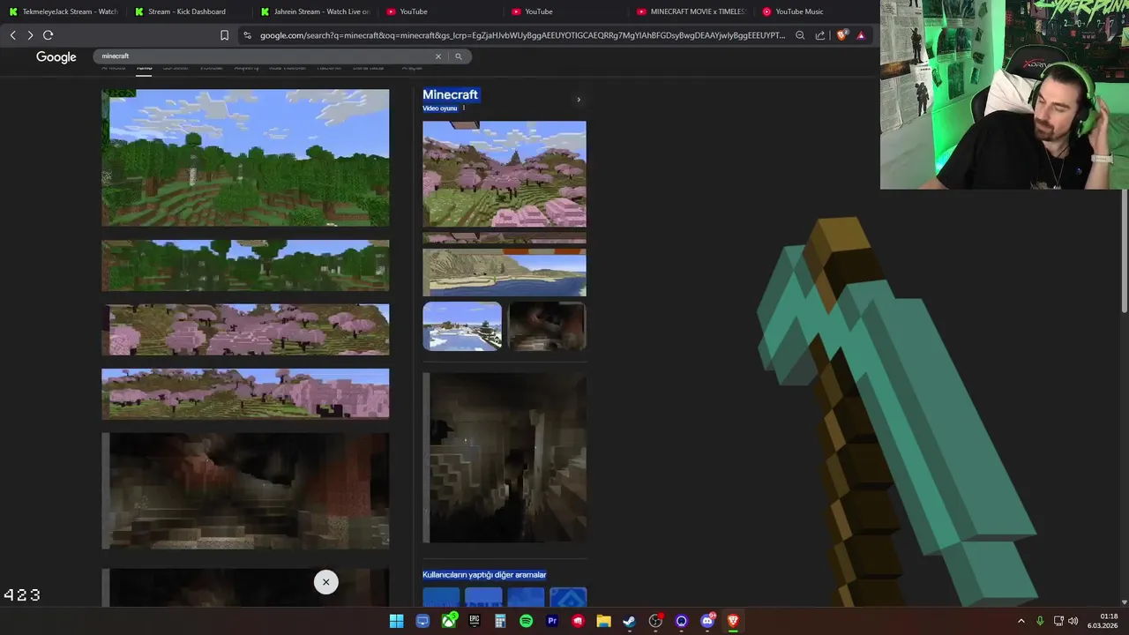Focus the browser address bar URL
The width and height of the screenshot is (1129, 635).
[522, 35]
